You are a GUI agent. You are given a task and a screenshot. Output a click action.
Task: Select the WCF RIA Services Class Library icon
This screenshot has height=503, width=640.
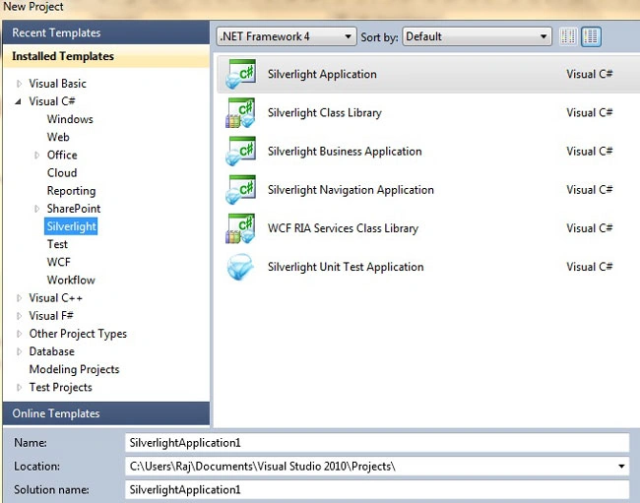[241, 228]
